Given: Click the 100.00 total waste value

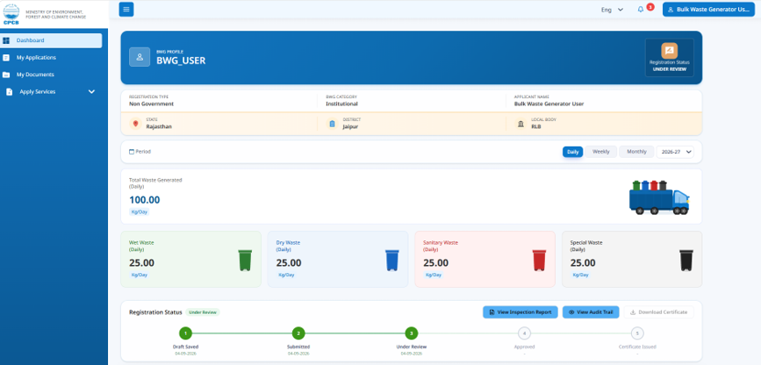Looking at the screenshot, I should tap(144, 200).
